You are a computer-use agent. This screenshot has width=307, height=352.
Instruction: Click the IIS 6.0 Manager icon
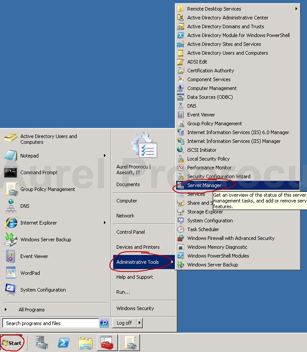pos(181,132)
